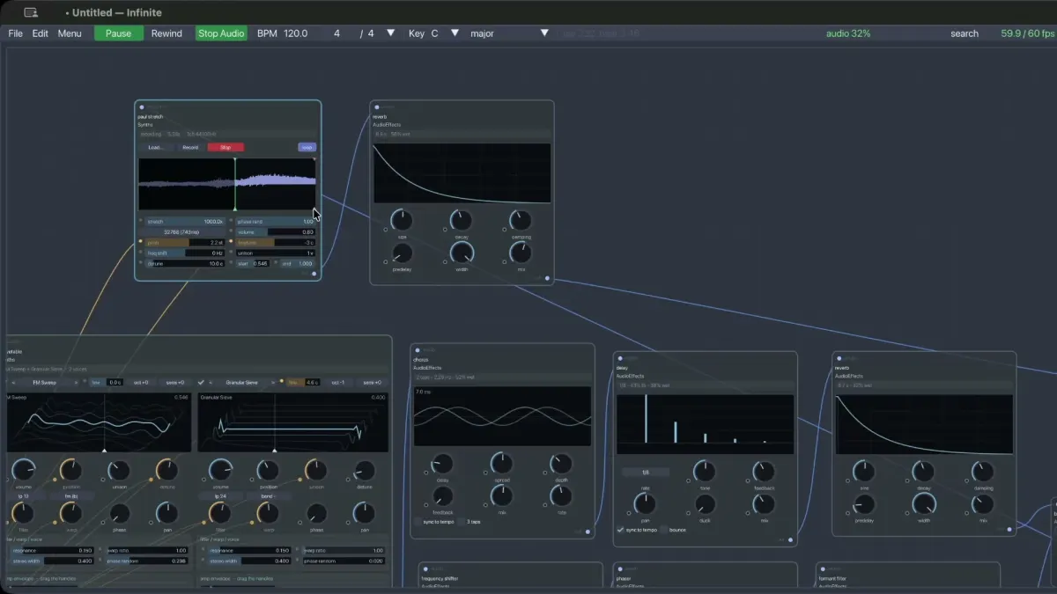Click the lower reverb node output port
Viewport: 1057px width, 594px height.
pyautogui.click(x=1009, y=529)
